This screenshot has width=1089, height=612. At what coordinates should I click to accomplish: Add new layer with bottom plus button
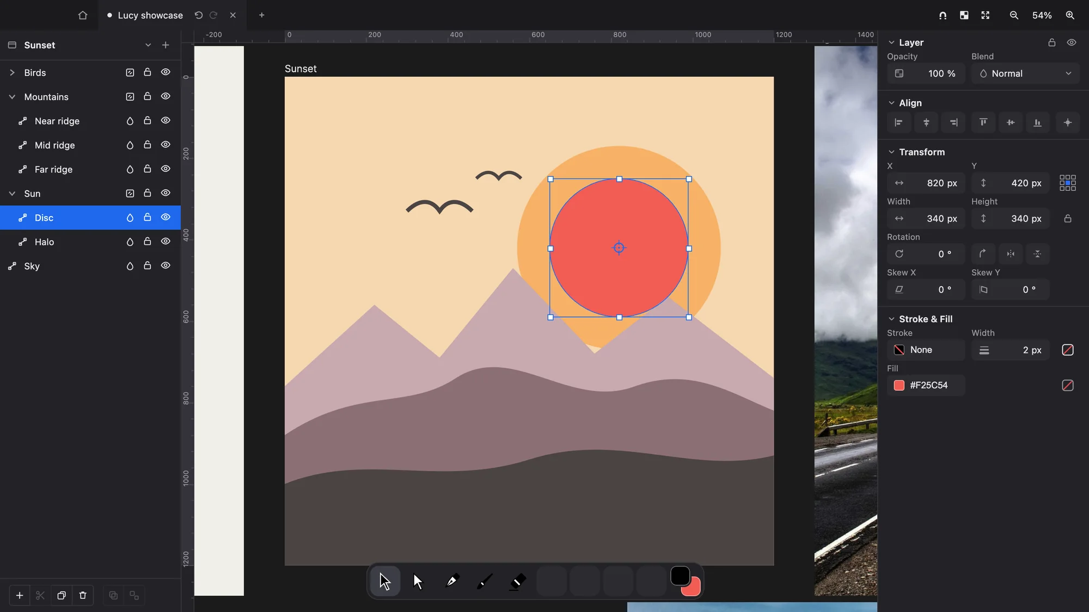[20, 595]
